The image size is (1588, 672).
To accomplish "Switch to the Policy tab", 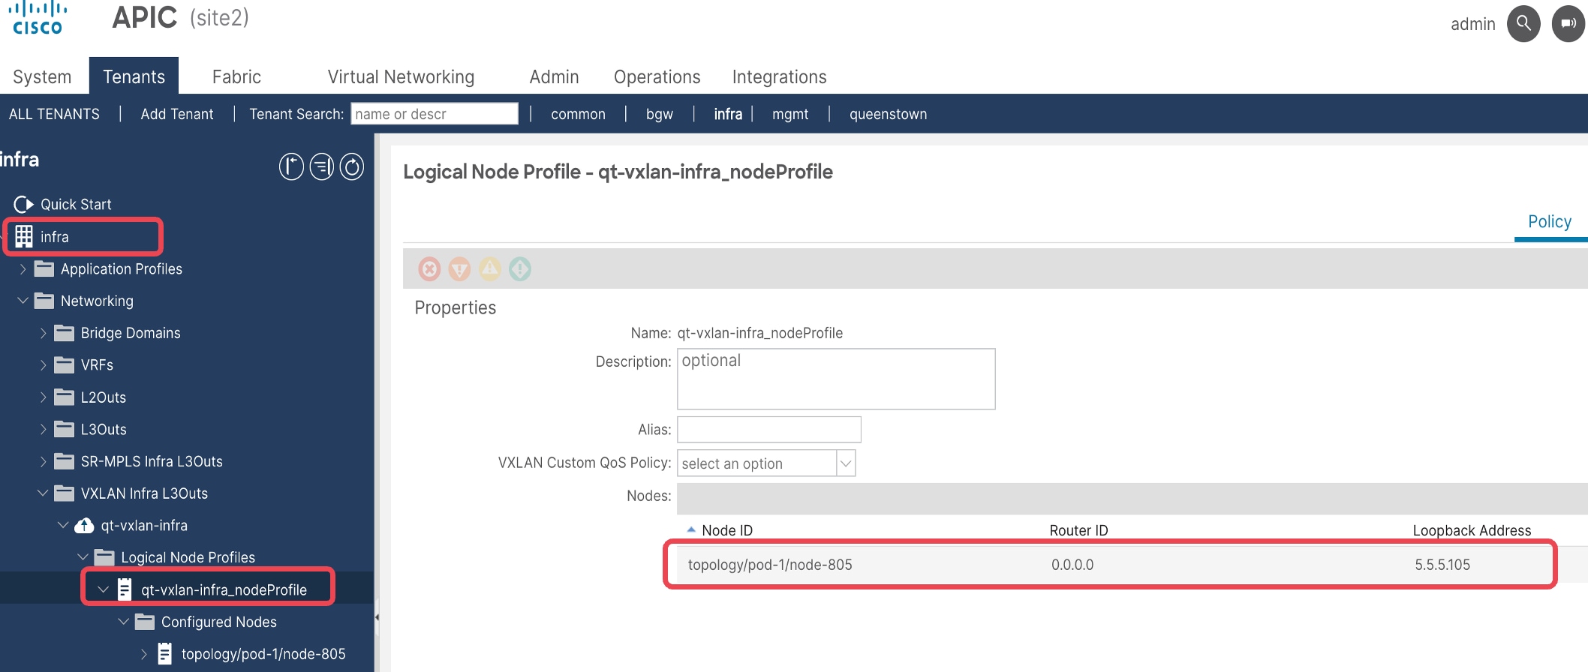I will [x=1550, y=222].
